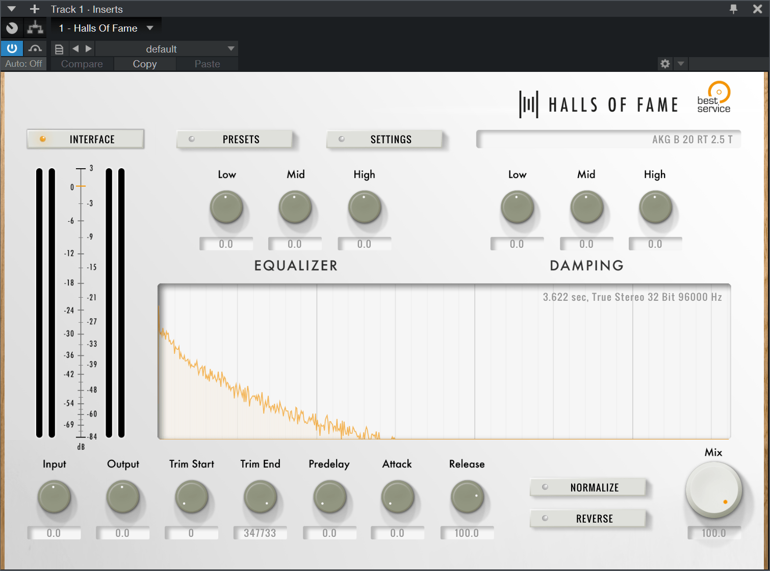This screenshot has height=571, width=770.
Task: Switch to the INTERFACE tab
Action: [x=86, y=139]
